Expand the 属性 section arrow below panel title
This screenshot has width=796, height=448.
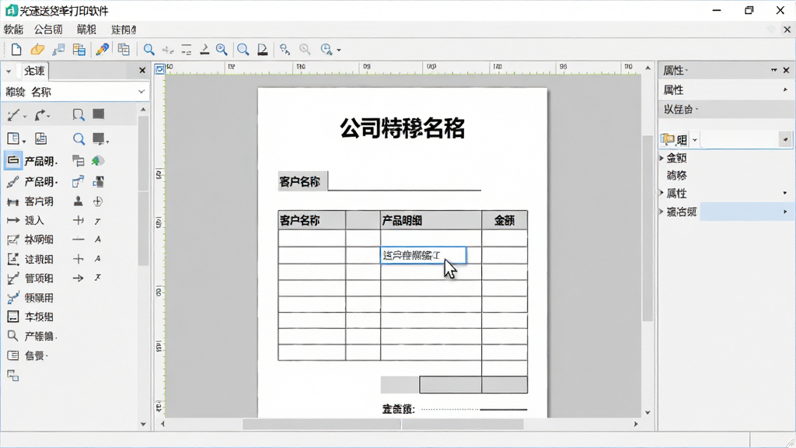(x=785, y=90)
